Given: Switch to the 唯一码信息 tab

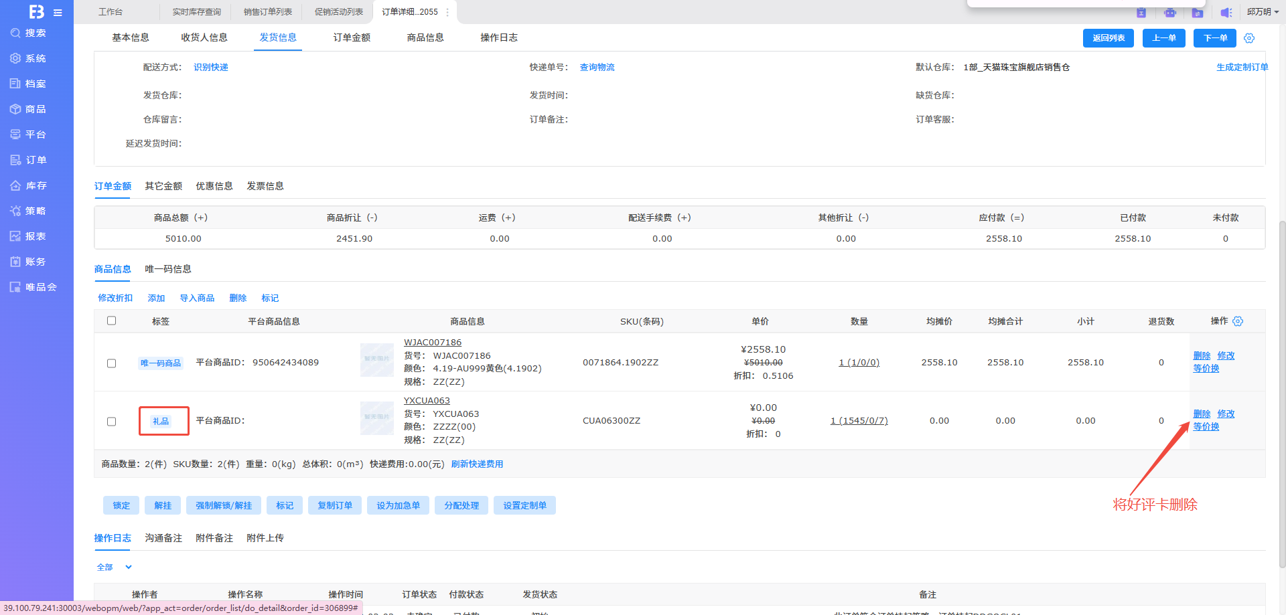Looking at the screenshot, I should click(168, 269).
